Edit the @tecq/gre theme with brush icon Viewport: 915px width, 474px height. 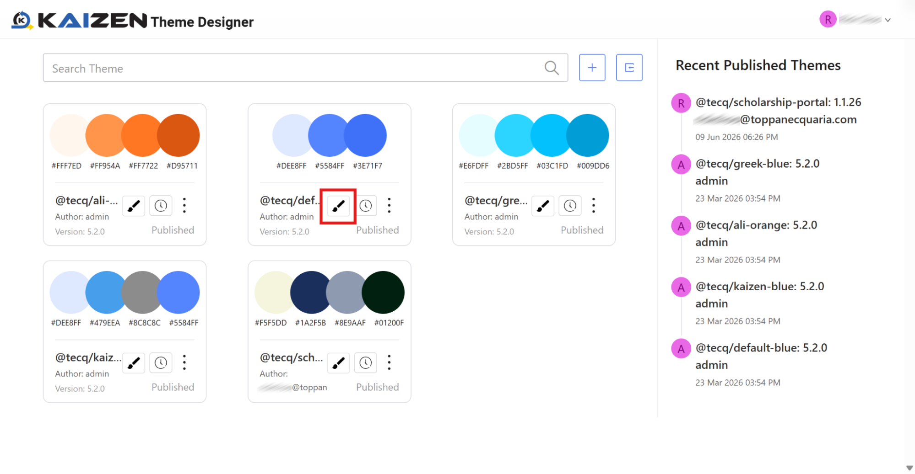coord(543,206)
